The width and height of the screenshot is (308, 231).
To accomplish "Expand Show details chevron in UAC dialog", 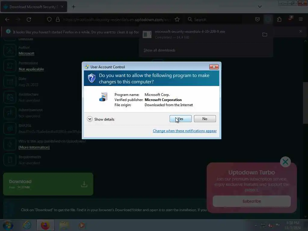I will pyautogui.click(x=90, y=119).
